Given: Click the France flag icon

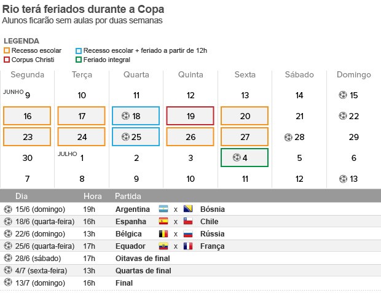Looking at the screenshot, I should pos(187,246).
